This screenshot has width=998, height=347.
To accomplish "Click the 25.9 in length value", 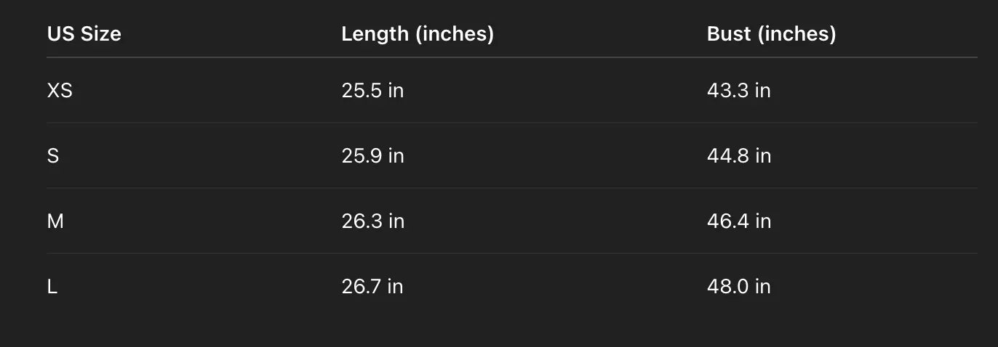I will tap(372, 156).
